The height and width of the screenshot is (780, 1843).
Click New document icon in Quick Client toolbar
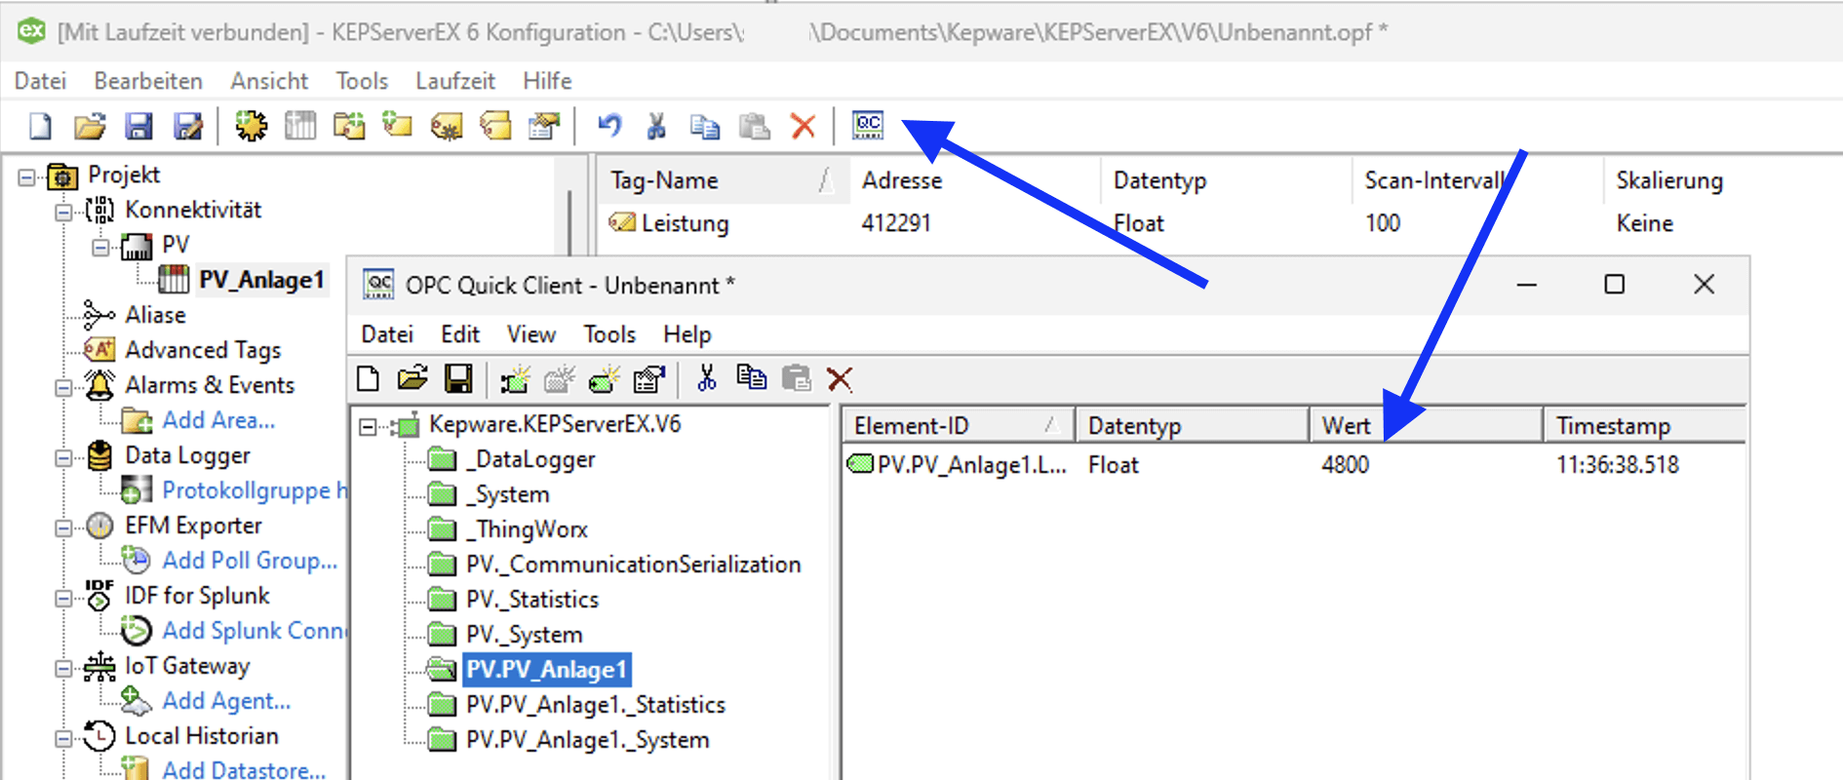pyautogui.click(x=368, y=378)
